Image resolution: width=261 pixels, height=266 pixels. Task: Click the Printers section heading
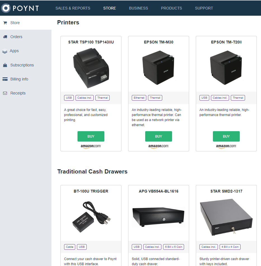[68, 22]
